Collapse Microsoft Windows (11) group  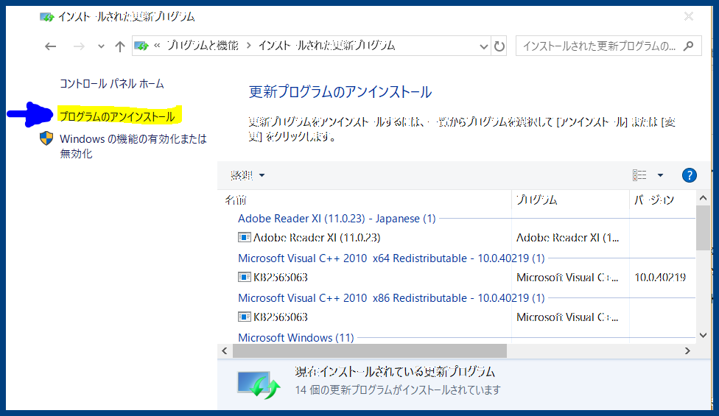tap(295, 338)
